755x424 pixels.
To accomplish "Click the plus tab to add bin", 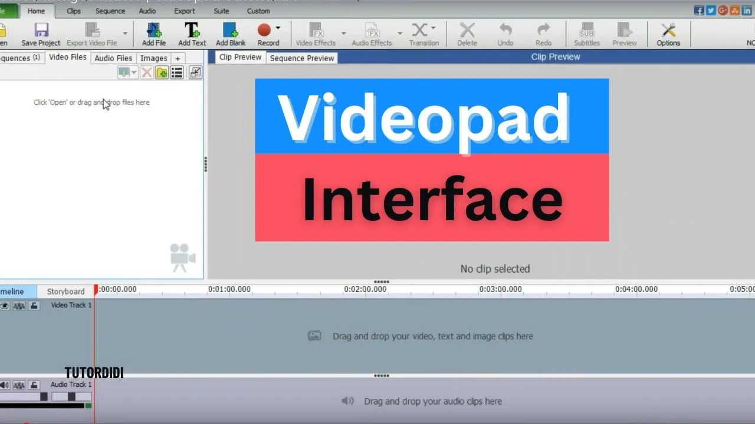I will click(x=178, y=58).
